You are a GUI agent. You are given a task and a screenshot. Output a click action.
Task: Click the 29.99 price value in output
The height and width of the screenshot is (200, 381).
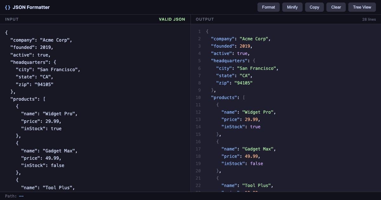pyautogui.click(x=251, y=119)
